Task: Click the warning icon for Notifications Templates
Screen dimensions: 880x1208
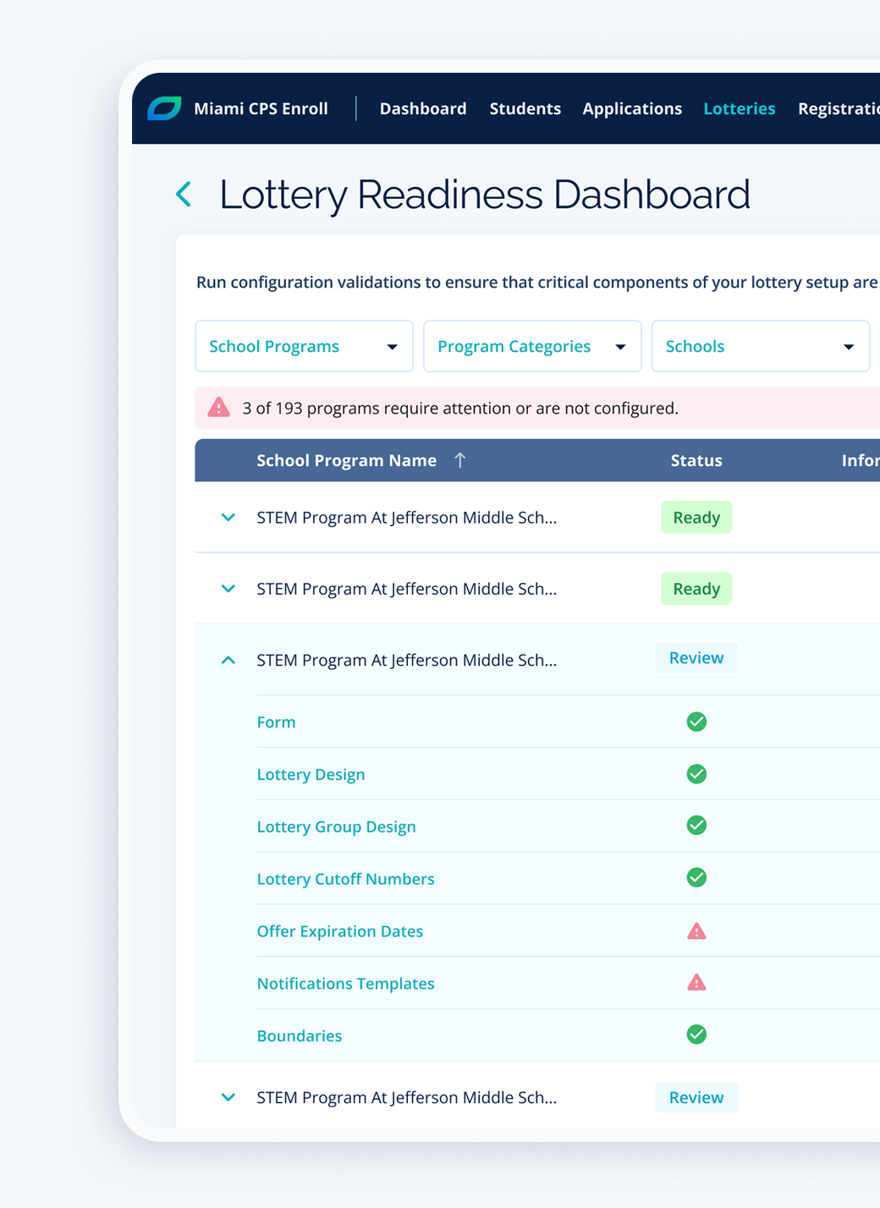Action: (696, 983)
